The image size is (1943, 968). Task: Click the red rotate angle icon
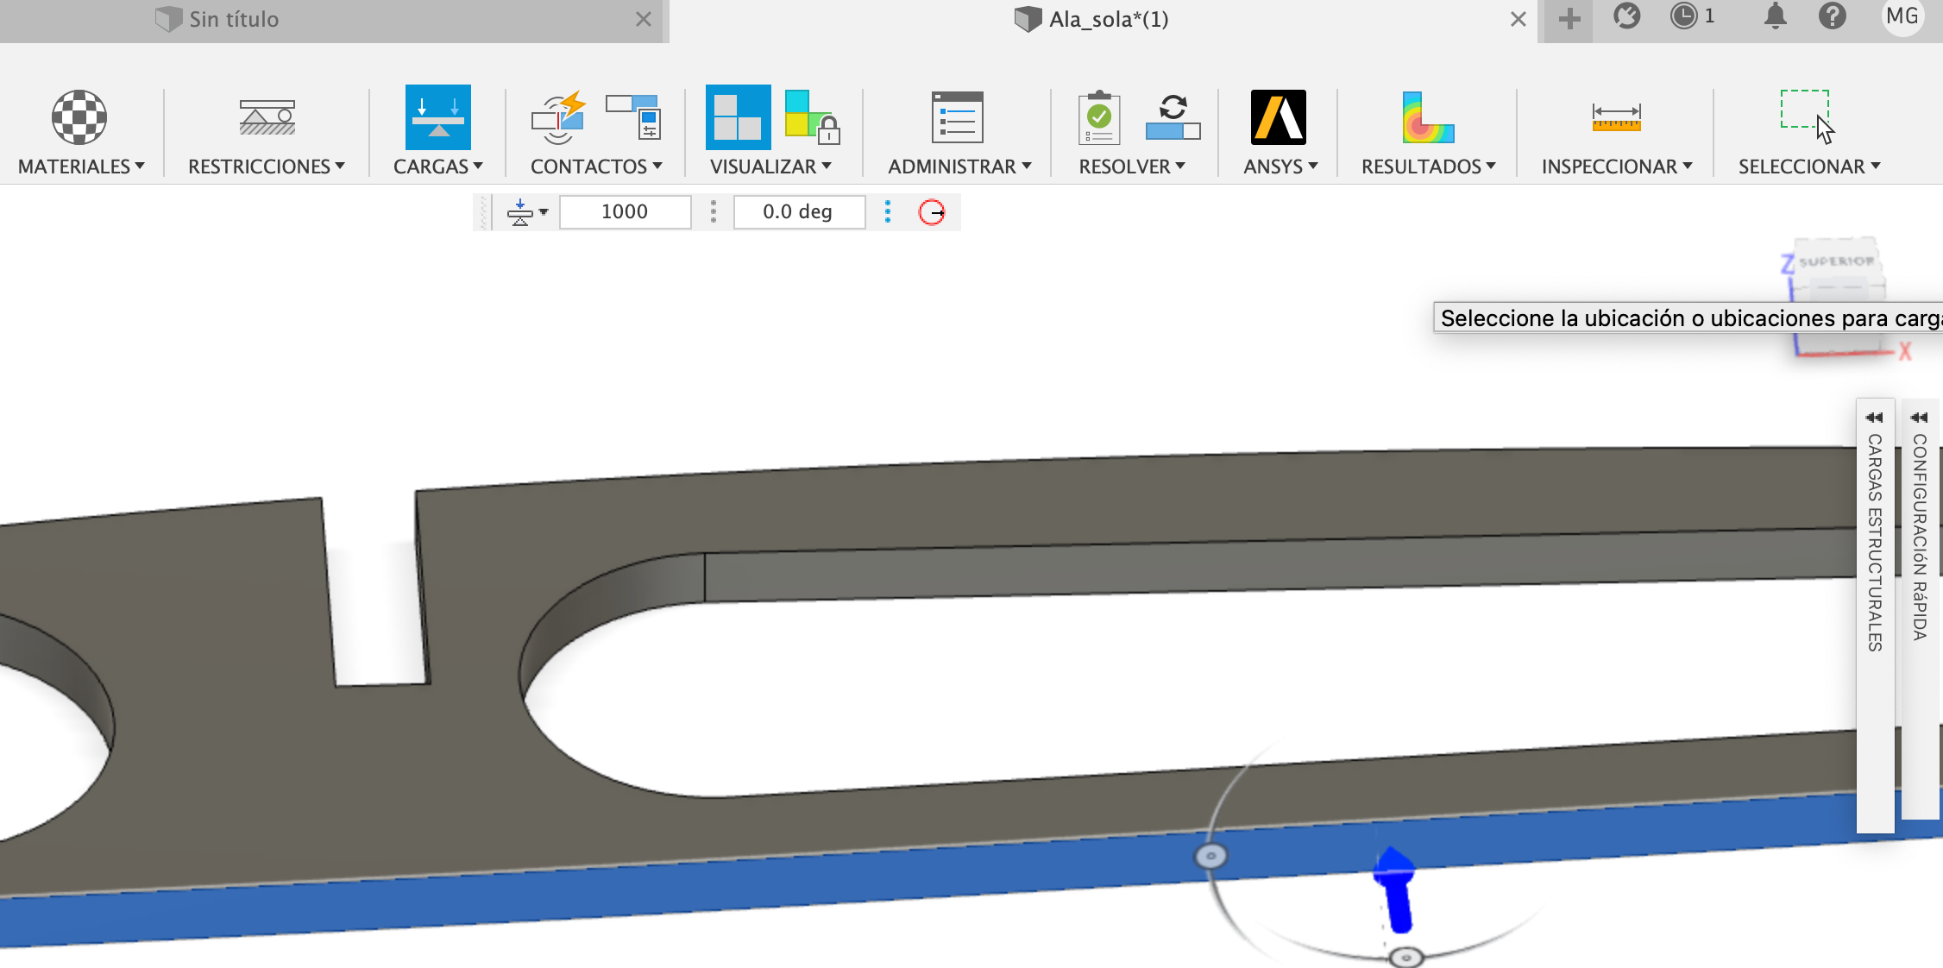coord(932,212)
